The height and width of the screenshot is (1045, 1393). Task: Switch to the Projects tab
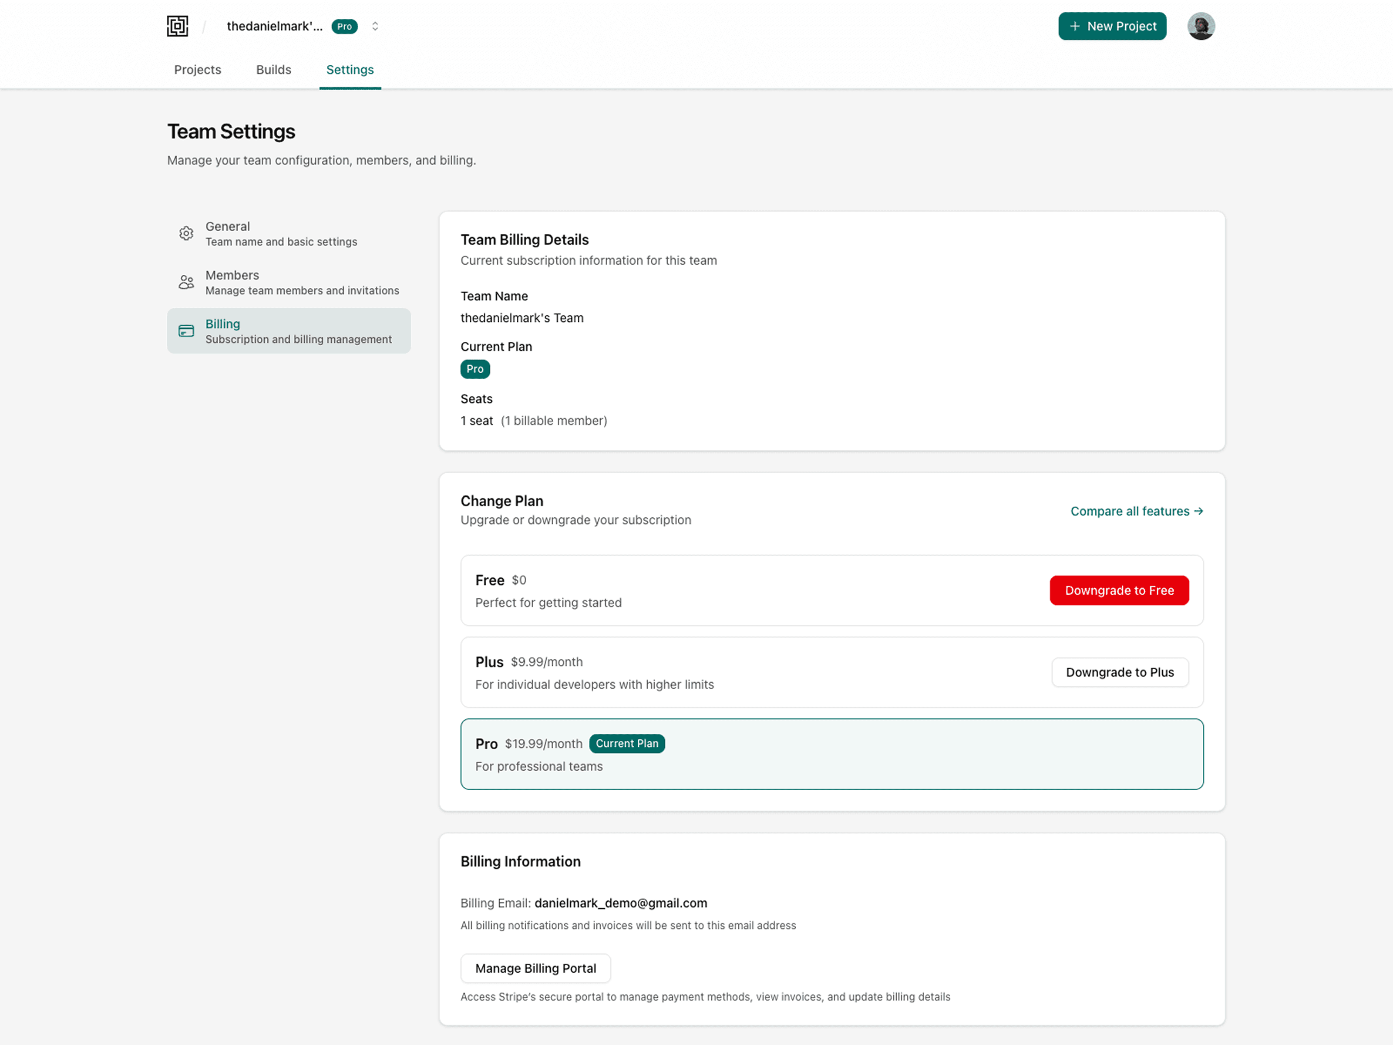pyautogui.click(x=198, y=69)
